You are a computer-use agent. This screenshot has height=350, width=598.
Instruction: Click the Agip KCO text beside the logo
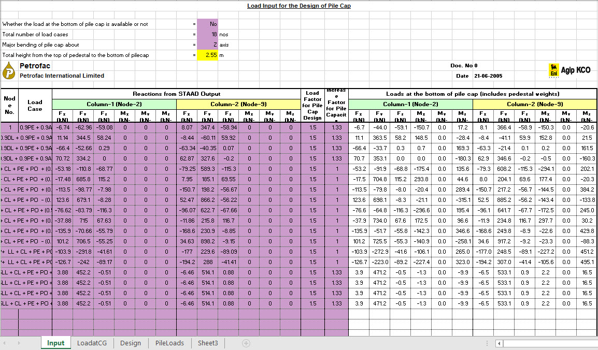575,69
